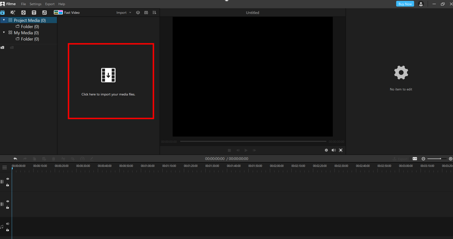Image resolution: width=453 pixels, height=239 pixels.
Task: Select Folder under Project Media
Action: pyautogui.click(x=30, y=26)
